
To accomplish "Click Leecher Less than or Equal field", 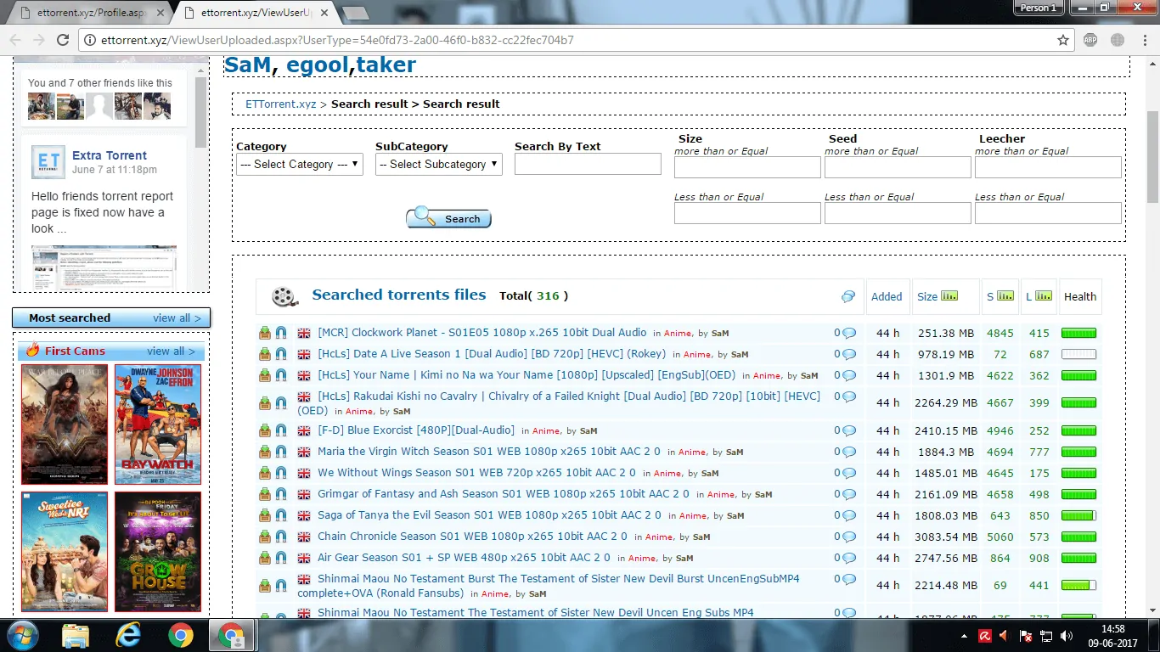I will [x=1048, y=213].
